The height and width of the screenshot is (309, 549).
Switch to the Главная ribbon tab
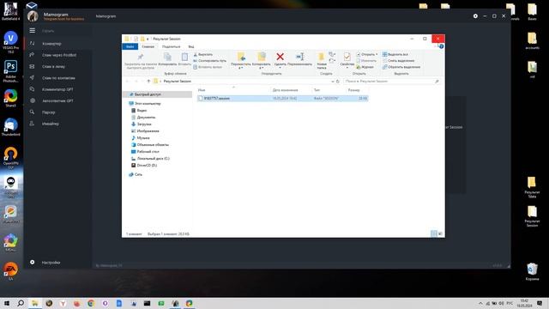[148, 46]
